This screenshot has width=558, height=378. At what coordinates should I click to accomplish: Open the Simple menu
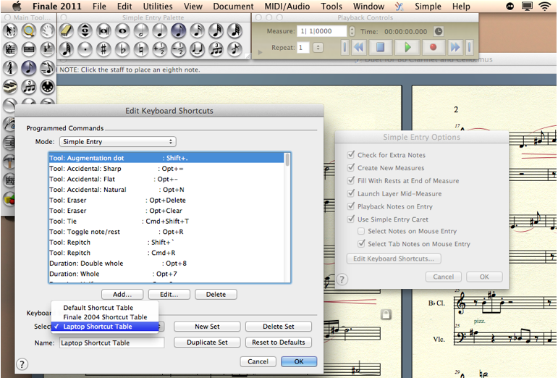[x=428, y=7]
